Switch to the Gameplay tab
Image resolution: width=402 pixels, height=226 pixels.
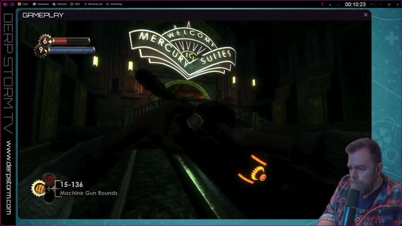[41, 4]
